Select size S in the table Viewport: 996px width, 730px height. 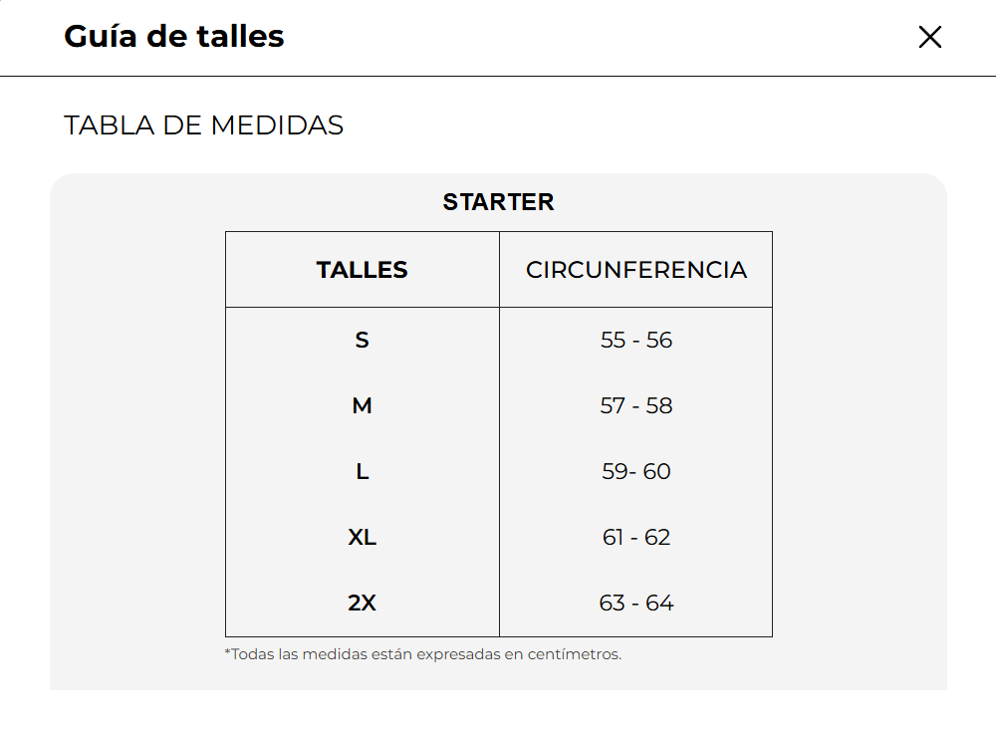pos(362,341)
